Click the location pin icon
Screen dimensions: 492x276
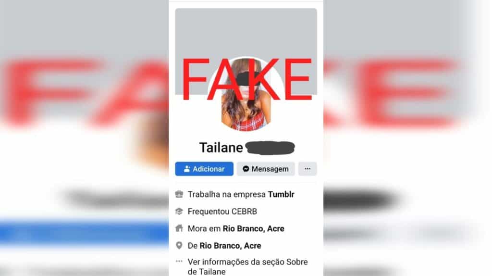click(x=179, y=245)
